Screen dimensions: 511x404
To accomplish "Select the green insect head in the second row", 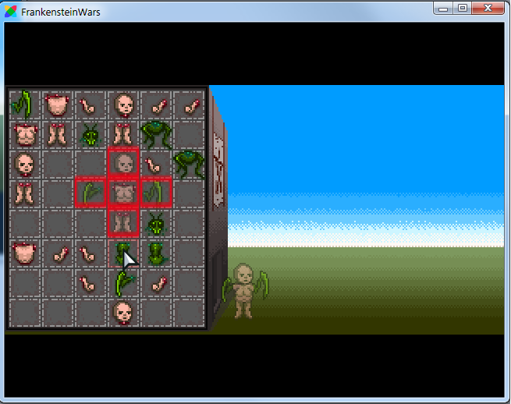I will tap(90, 135).
